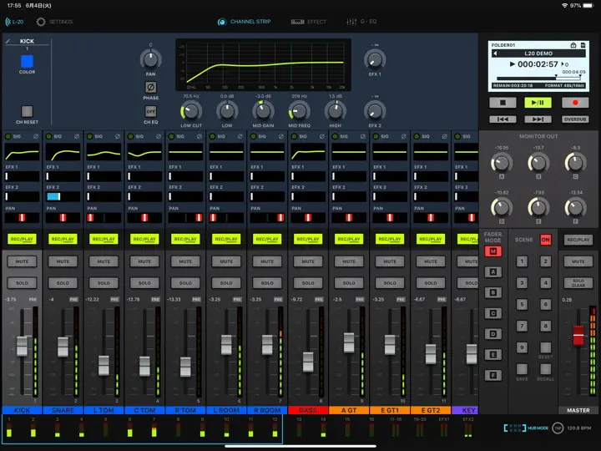Toggle CH EQ OFF button
The width and height of the screenshot is (601, 451).
(x=150, y=112)
